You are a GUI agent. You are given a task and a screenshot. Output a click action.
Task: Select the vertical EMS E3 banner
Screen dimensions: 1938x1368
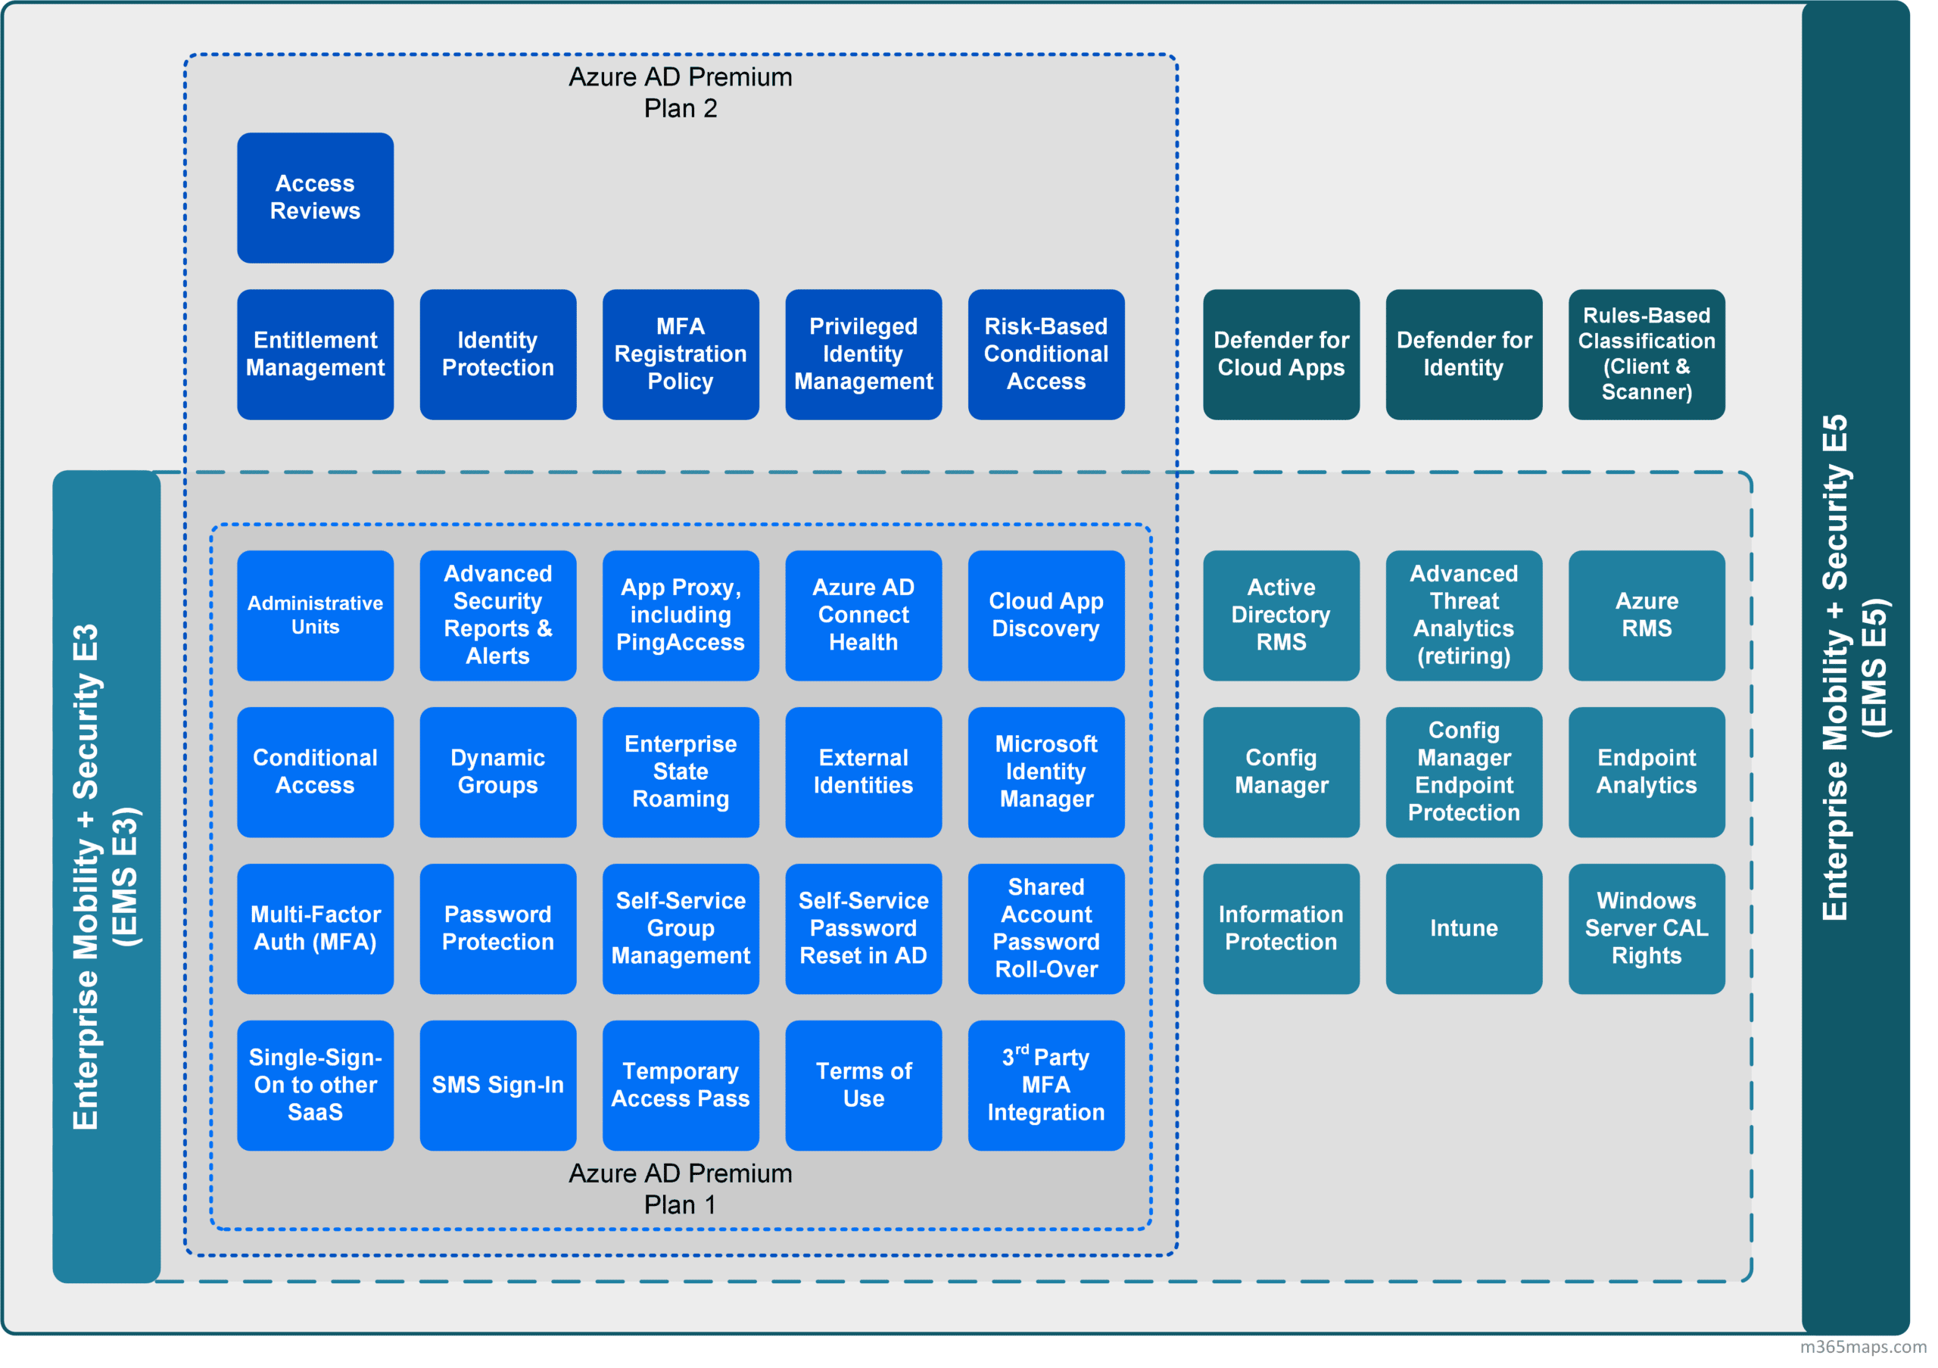(106, 877)
